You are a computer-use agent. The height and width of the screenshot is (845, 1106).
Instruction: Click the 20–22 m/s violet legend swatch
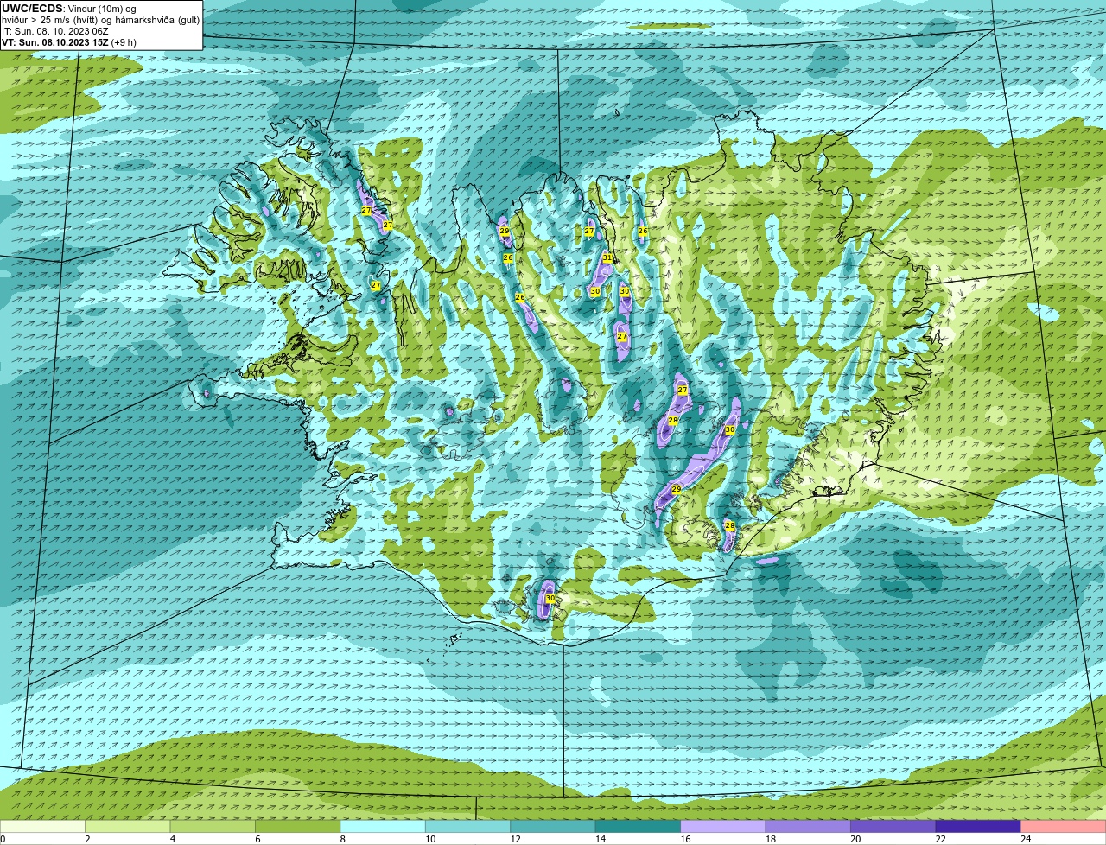(893, 826)
